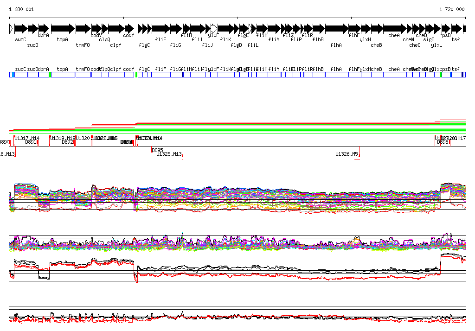The image size is (475, 331).
Task: Click the D891 marker label
Action: [31, 142]
